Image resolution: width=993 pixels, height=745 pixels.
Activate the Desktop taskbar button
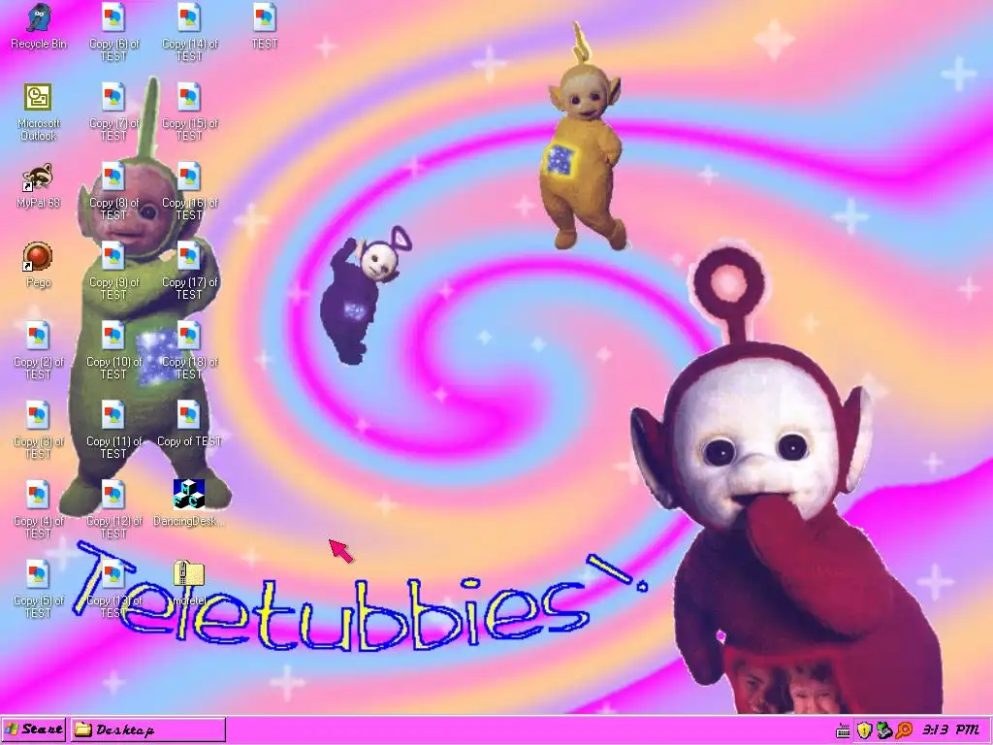tap(147, 729)
